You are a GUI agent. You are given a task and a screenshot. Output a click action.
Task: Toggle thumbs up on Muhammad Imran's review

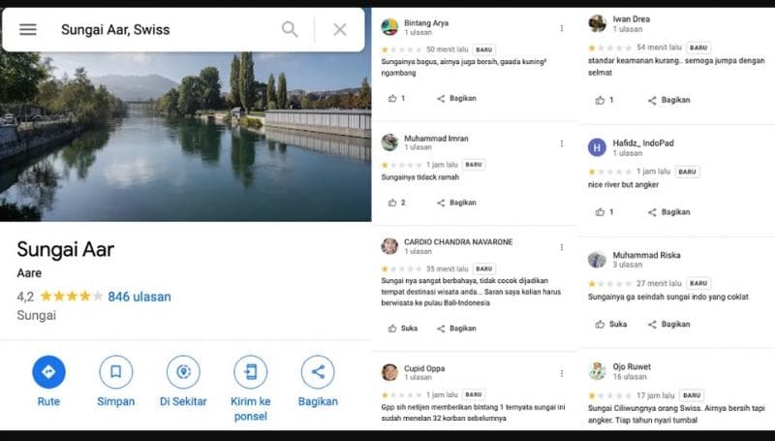pyautogui.click(x=392, y=203)
